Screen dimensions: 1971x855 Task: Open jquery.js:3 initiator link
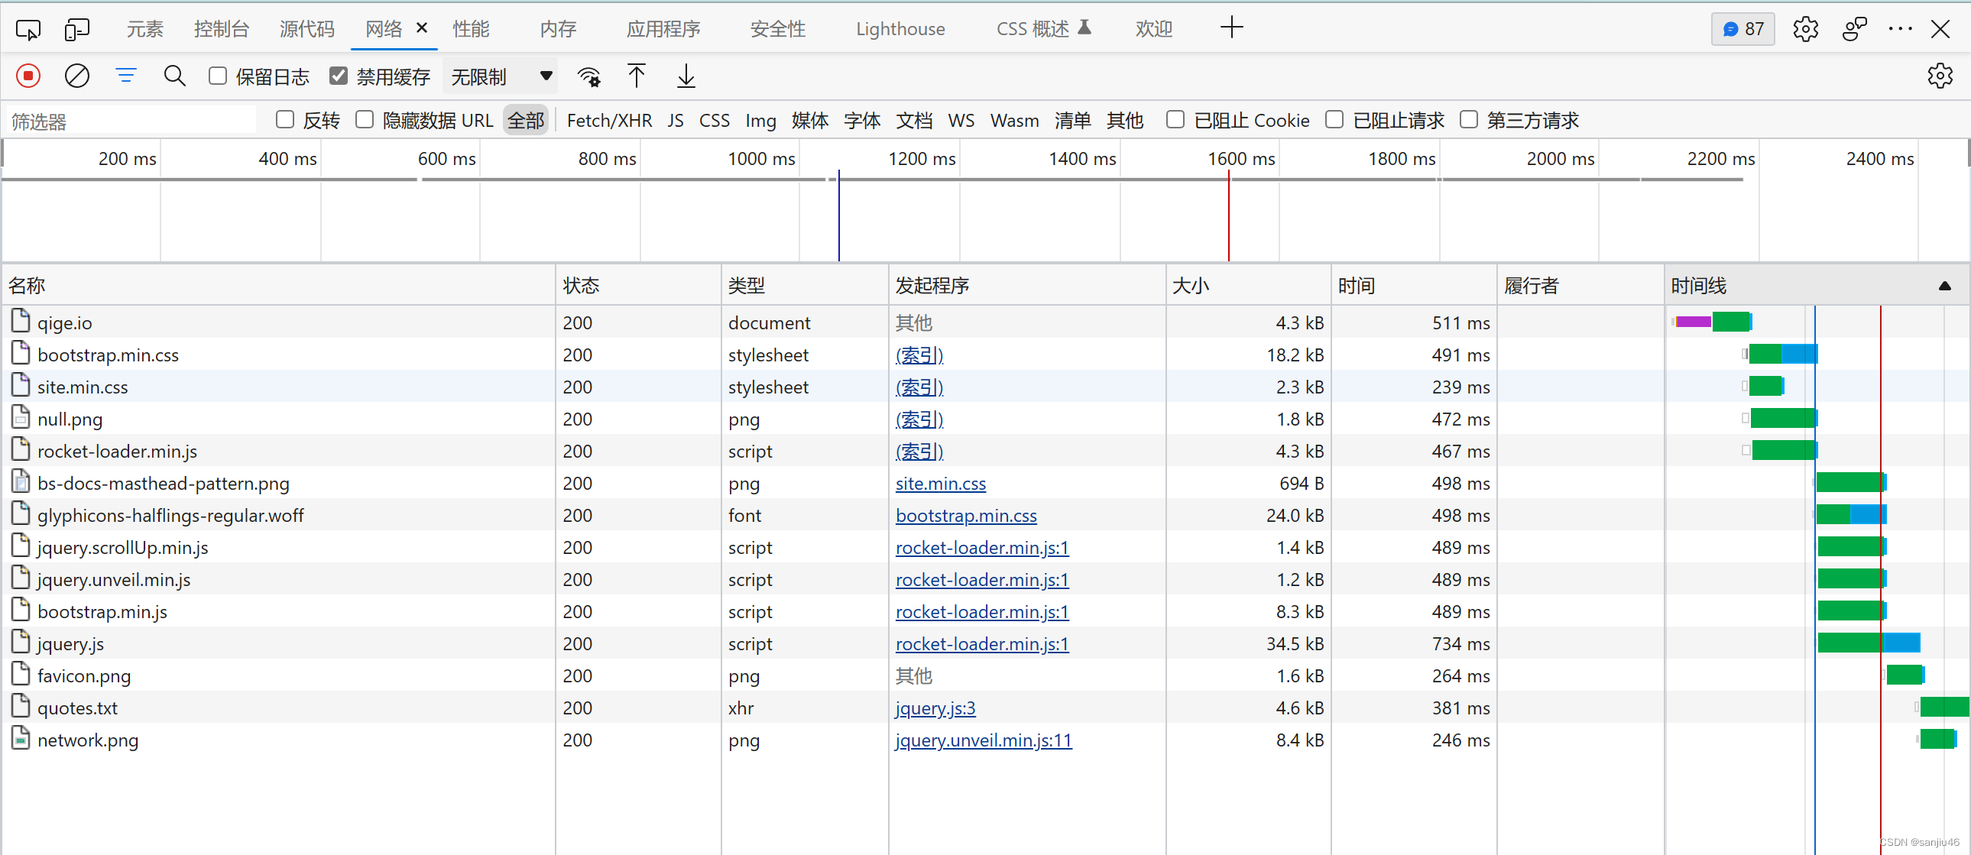tap(935, 708)
